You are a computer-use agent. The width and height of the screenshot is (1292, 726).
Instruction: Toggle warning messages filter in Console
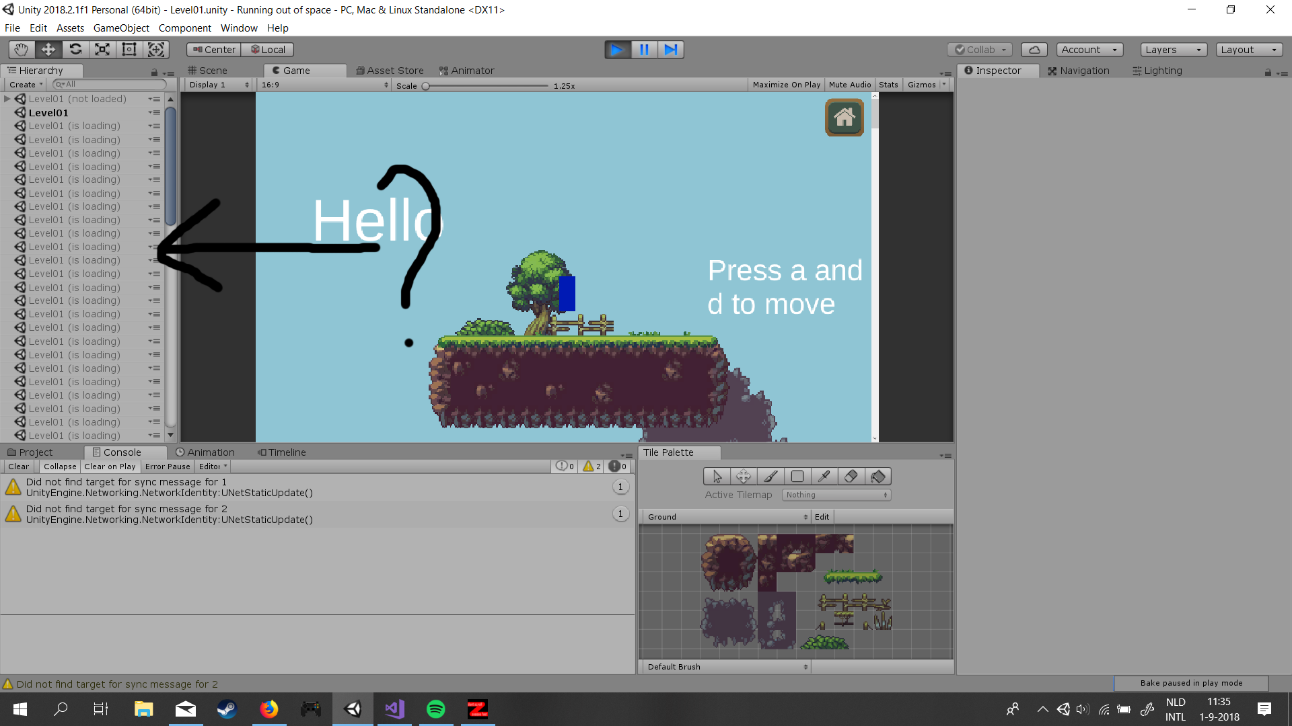tap(591, 466)
